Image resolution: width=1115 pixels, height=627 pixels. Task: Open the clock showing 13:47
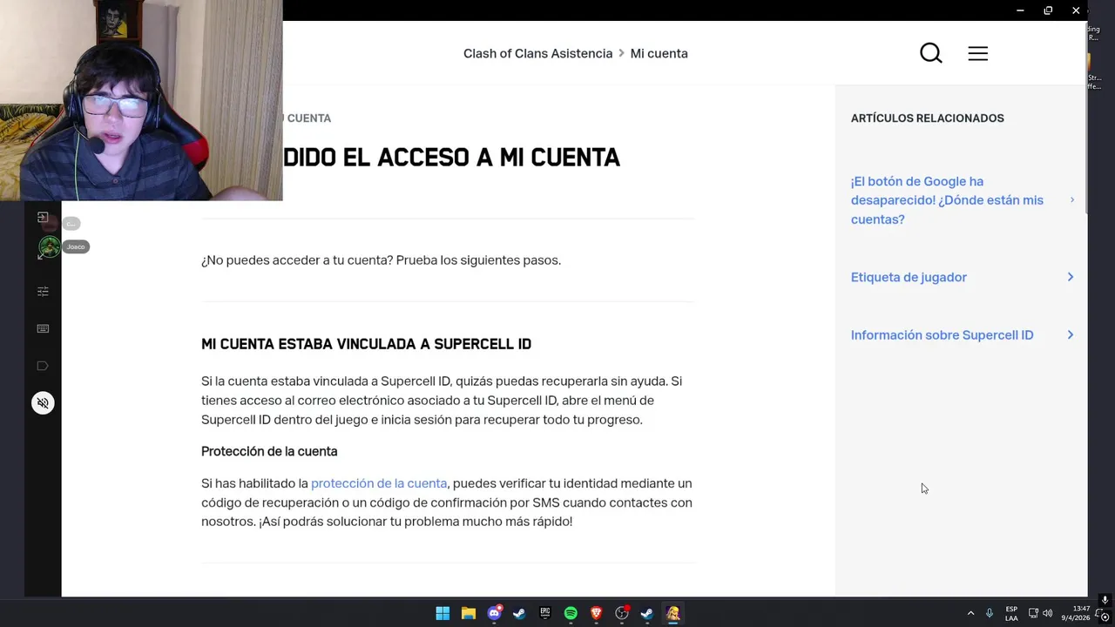(x=1076, y=613)
